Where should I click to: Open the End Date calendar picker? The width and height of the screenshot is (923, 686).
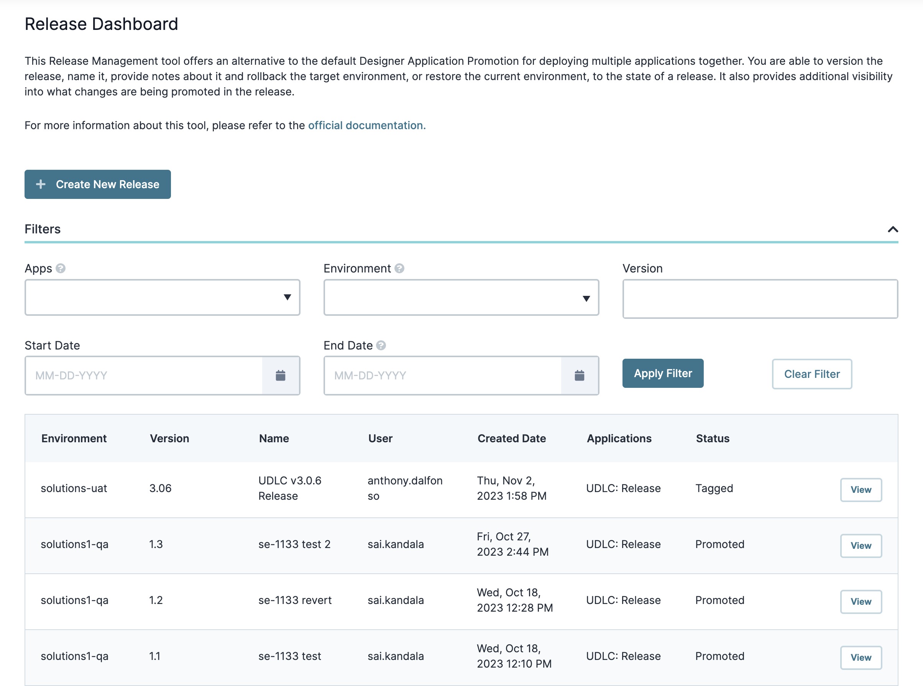(x=580, y=376)
